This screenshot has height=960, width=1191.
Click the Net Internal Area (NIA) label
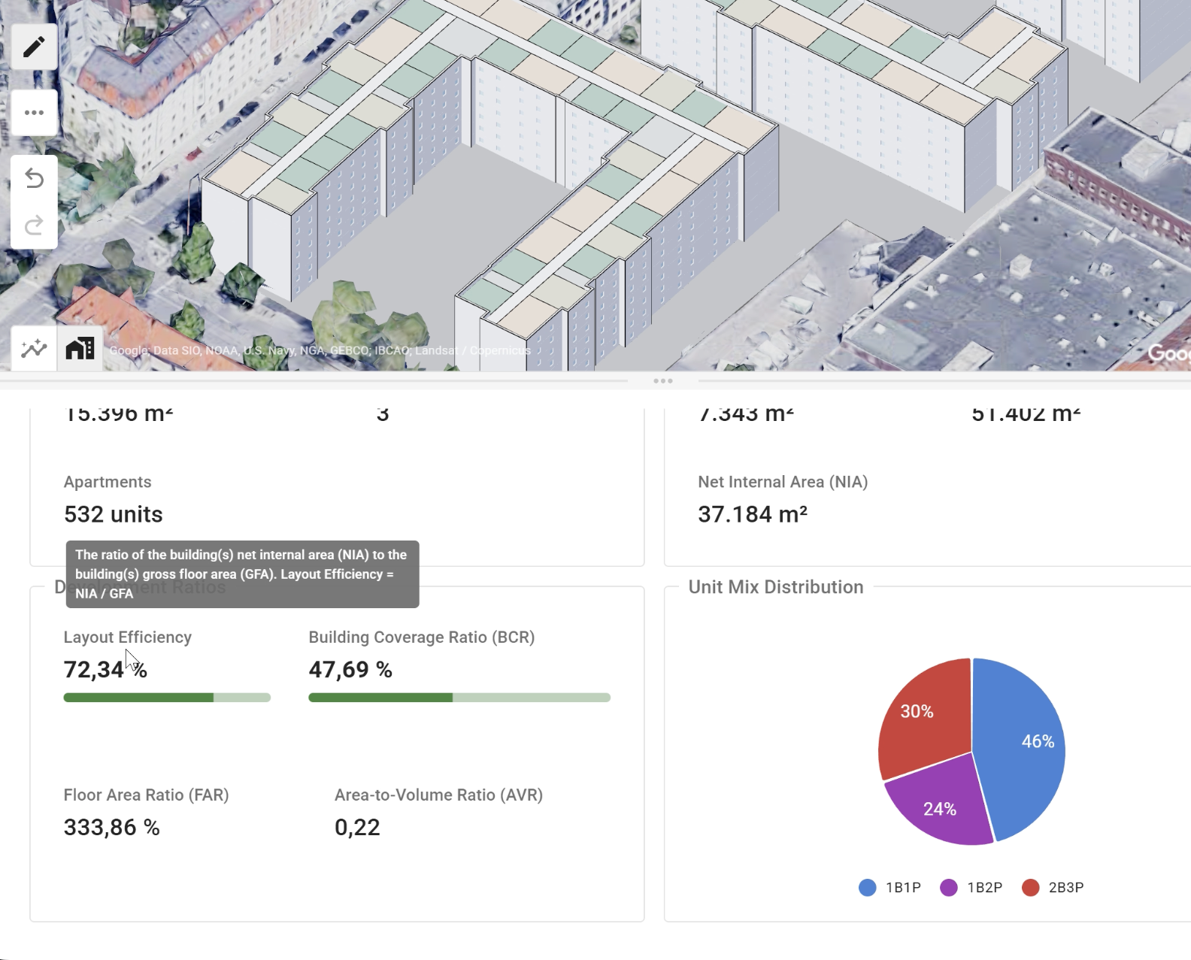(x=783, y=482)
